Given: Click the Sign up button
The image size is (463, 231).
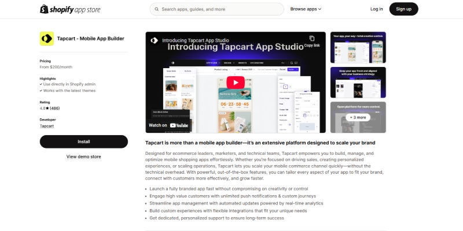Looking at the screenshot, I should click(403, 9).
